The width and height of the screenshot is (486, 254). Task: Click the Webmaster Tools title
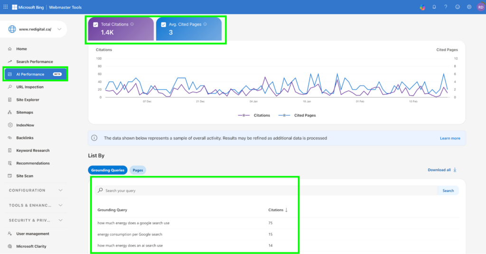[x=65, y=7]
